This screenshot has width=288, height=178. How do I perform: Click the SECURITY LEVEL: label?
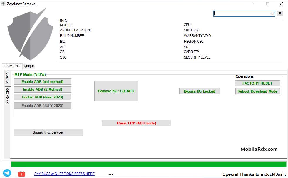click(198, 57)
